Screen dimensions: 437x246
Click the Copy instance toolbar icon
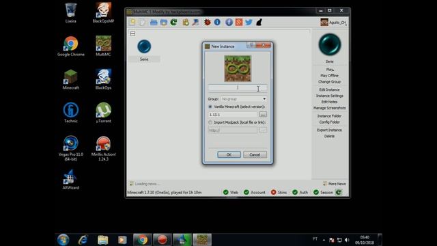(x=143, y=23)
